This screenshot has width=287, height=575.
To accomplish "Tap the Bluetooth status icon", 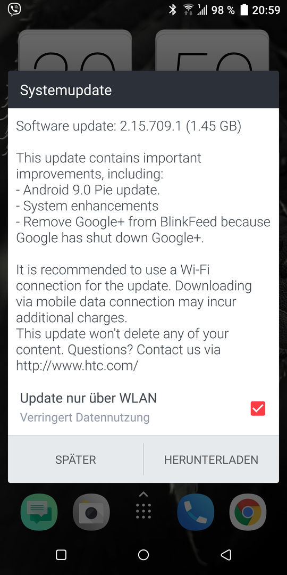I will pyautogui.click(x=172, y=10).
